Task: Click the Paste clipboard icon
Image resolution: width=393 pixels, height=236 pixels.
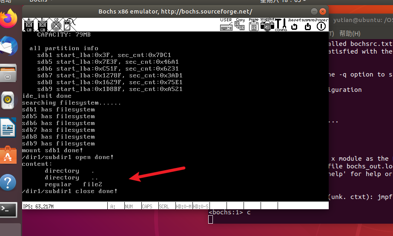Action: [x=254, y=25]
